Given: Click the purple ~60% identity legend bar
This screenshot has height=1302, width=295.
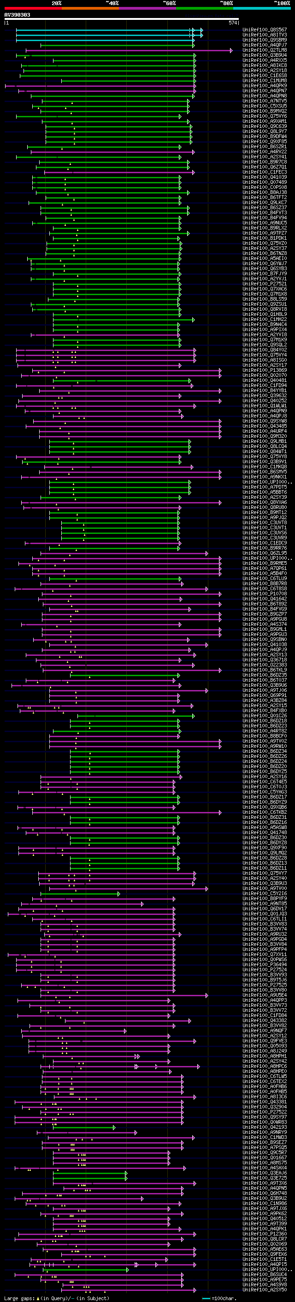Looking at the screenshot, I should 148,8.
